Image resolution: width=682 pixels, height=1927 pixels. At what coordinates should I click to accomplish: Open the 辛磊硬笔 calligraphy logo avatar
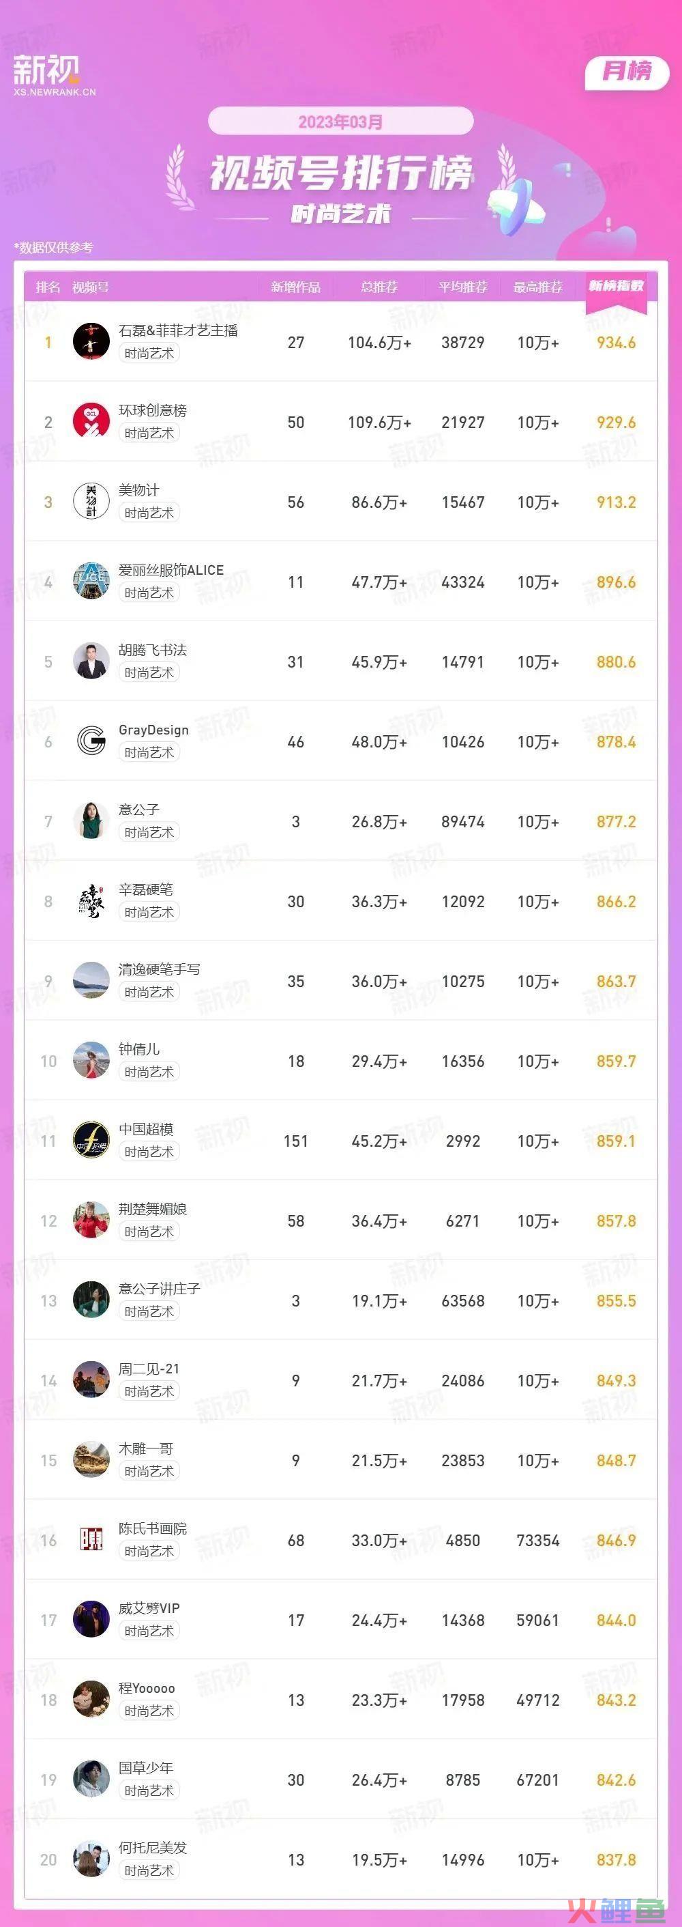[91, 902]
